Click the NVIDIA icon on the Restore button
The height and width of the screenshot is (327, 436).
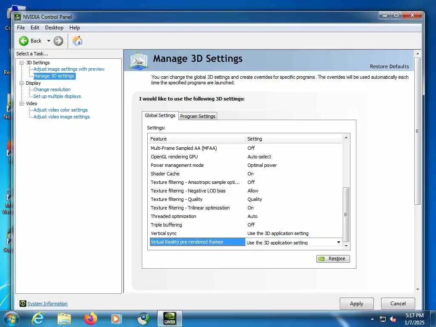pyautogui.click(x=321, y=258)
